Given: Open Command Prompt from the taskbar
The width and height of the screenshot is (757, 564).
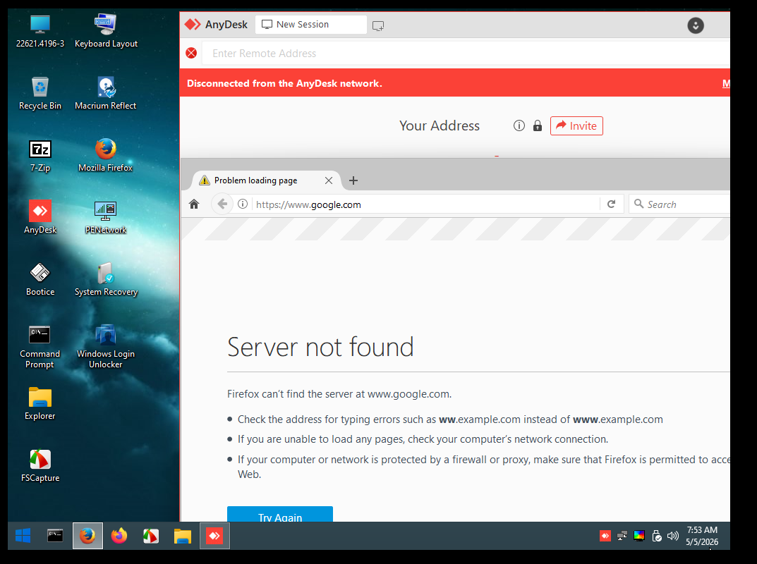Looking at the screenshot, I should (55, 536).
